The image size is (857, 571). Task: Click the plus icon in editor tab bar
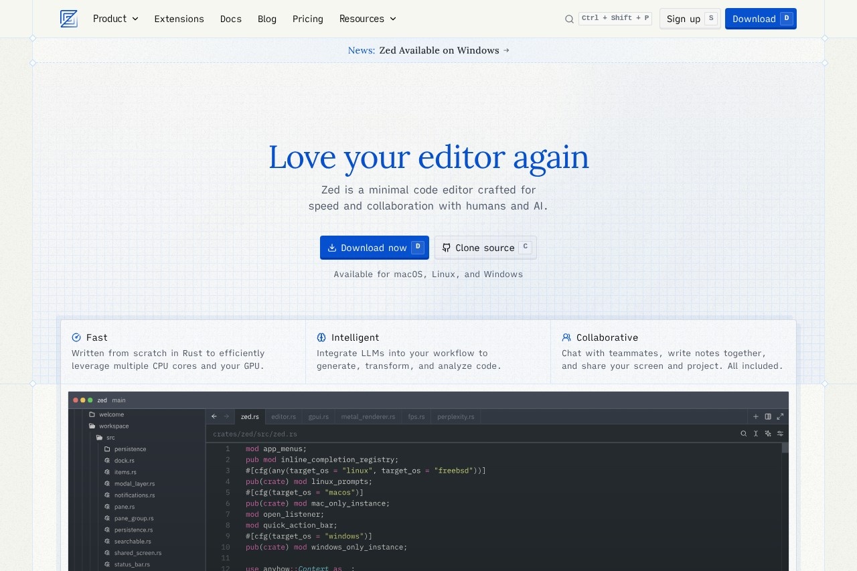point(756,416)
